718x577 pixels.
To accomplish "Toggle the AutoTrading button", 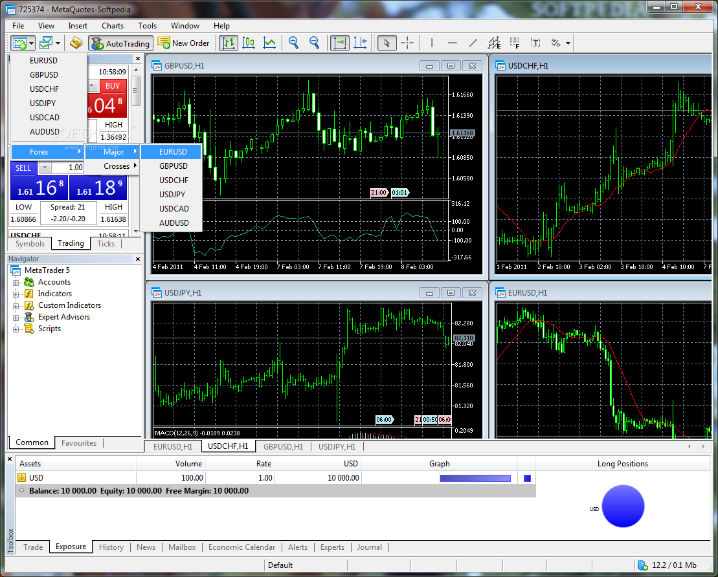I will click(x=121, y=43).
